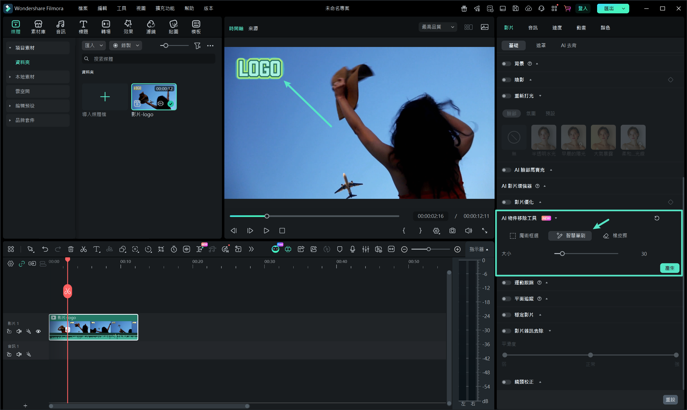Take a snapshot with the camera icon
The image size is (687, 410).
tap(452, 230)
